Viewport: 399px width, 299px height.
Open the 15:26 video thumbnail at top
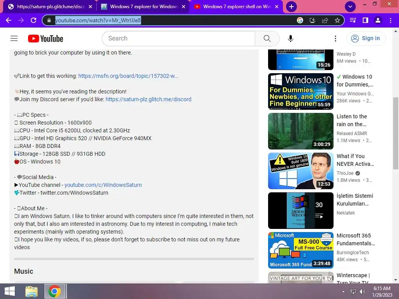coord(300,60)
